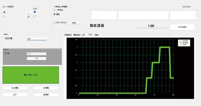Click the 接続断 disconnect button

point(46,95)
